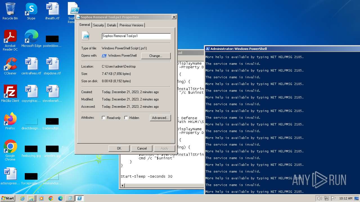This screenshot has width=360, height=202.
Task: Open feebuying.jpg image file
Action: point(31,151)
